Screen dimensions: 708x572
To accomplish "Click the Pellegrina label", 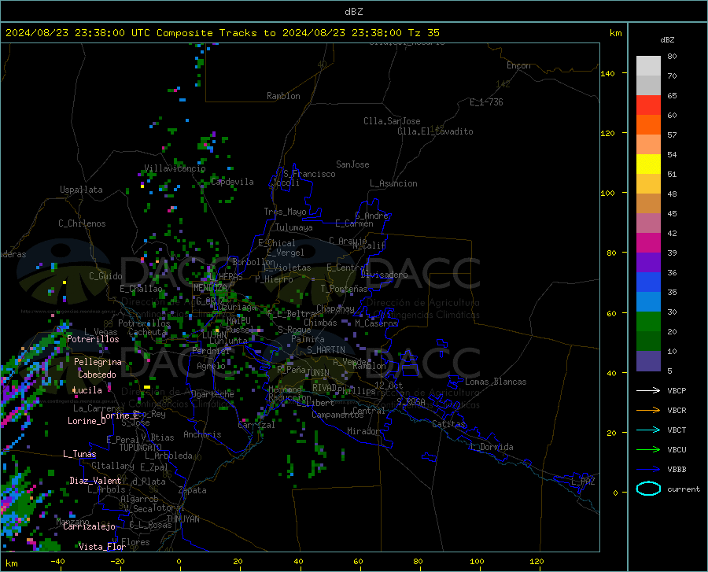I will point(98,362).
